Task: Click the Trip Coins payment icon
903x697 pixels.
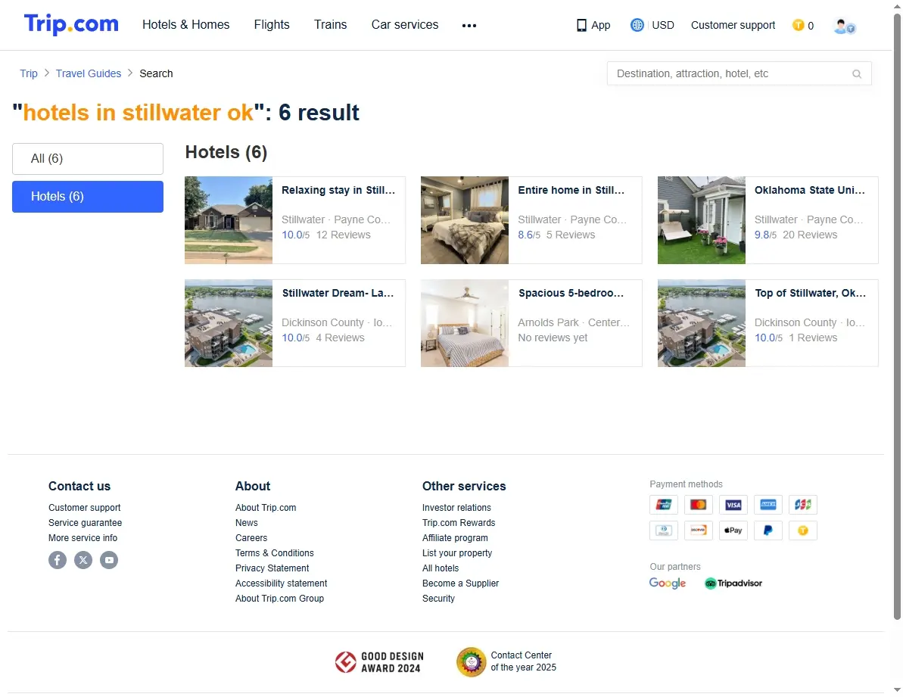Action: coord(803,531)
